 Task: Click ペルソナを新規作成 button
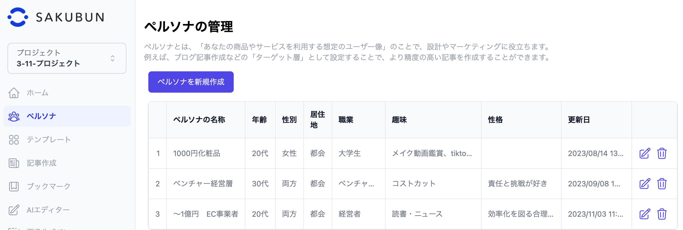pos(191,82)
